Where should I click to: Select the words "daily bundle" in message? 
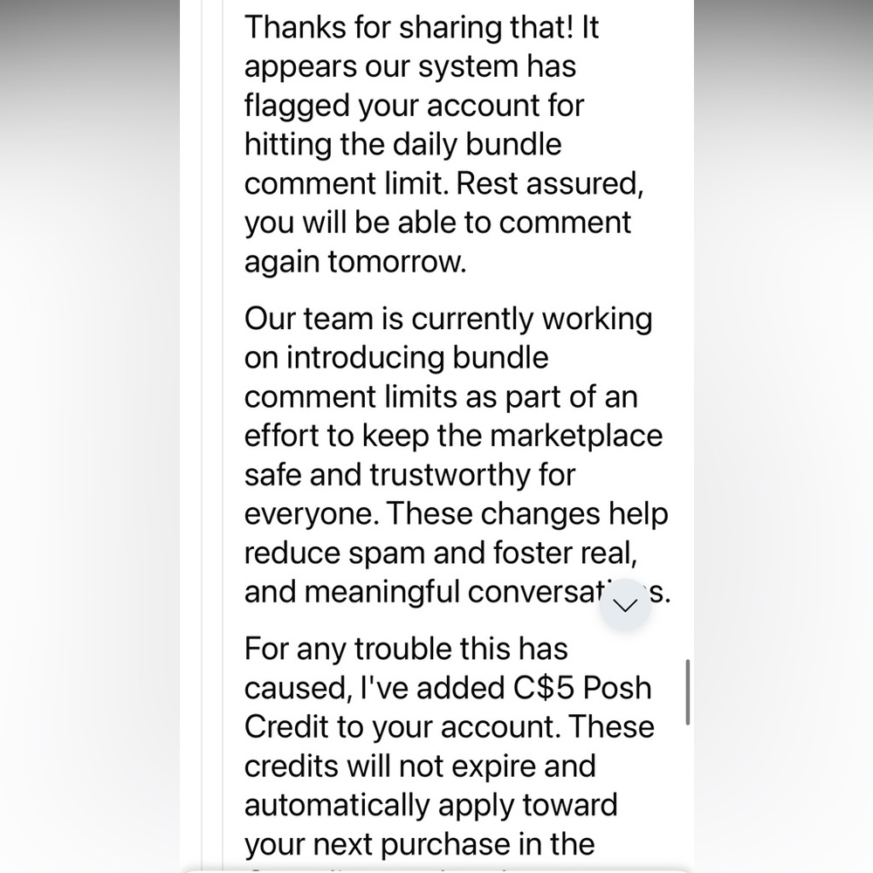(x=478, y=144)
